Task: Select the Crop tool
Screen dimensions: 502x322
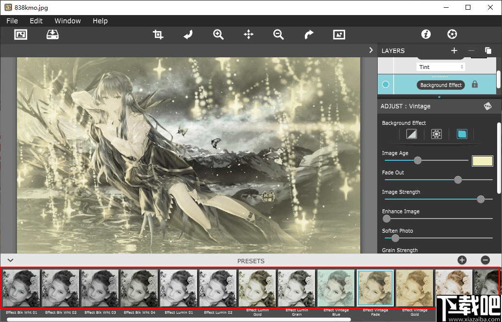Action: [x=158, y=34]
